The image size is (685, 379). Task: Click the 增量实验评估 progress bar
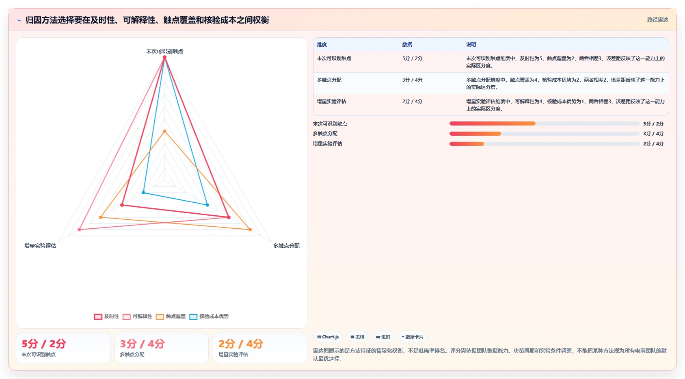click(545, 144)
